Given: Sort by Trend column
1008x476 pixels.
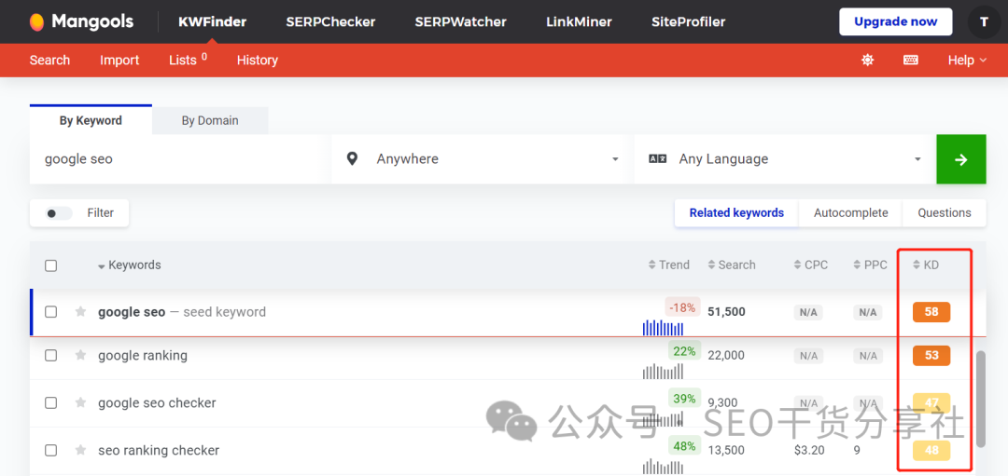Looking at the screenshot, I should (668, 265).
